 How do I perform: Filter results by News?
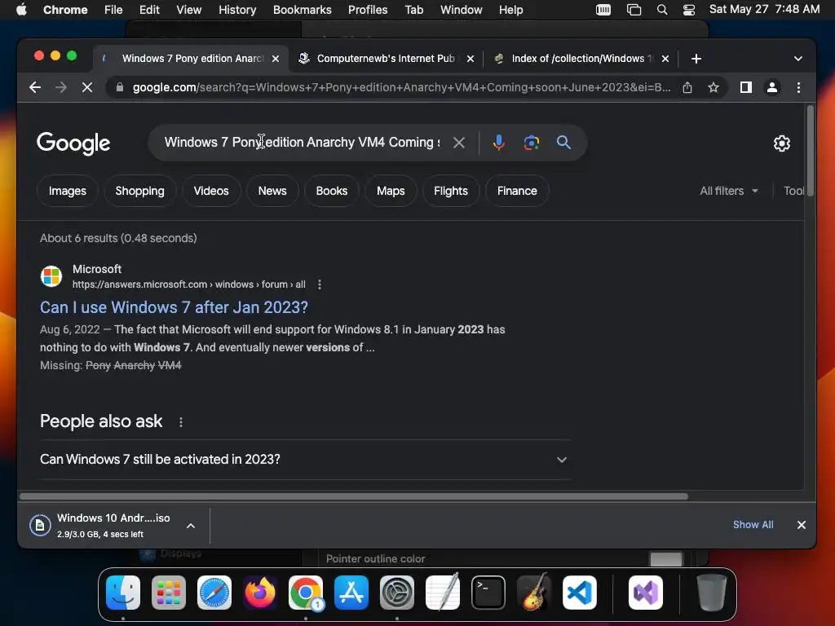click(272, 191)
